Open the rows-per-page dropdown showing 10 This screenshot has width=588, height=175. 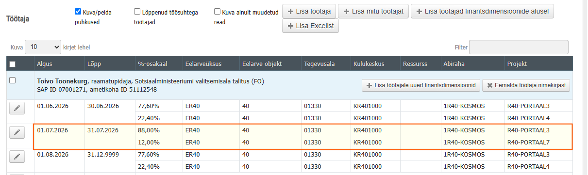point(43,47)
